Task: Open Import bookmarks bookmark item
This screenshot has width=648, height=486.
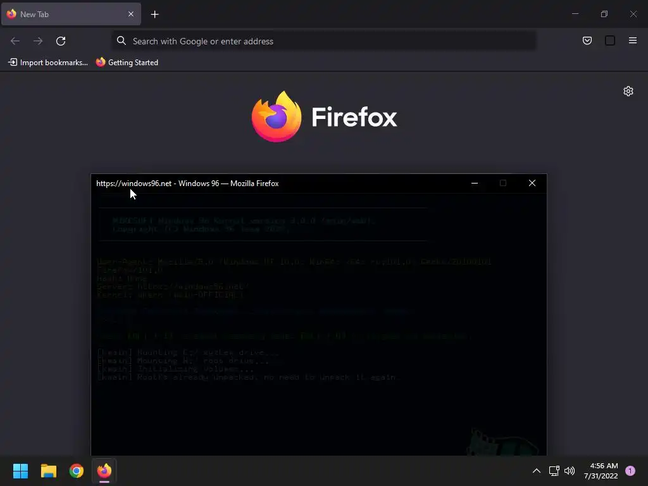Action: tap(48, 63)
